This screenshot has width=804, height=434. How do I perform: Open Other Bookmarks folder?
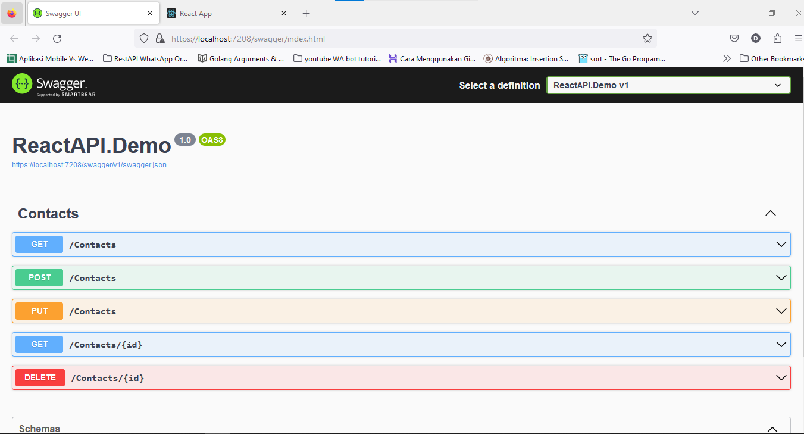(771, 58)
